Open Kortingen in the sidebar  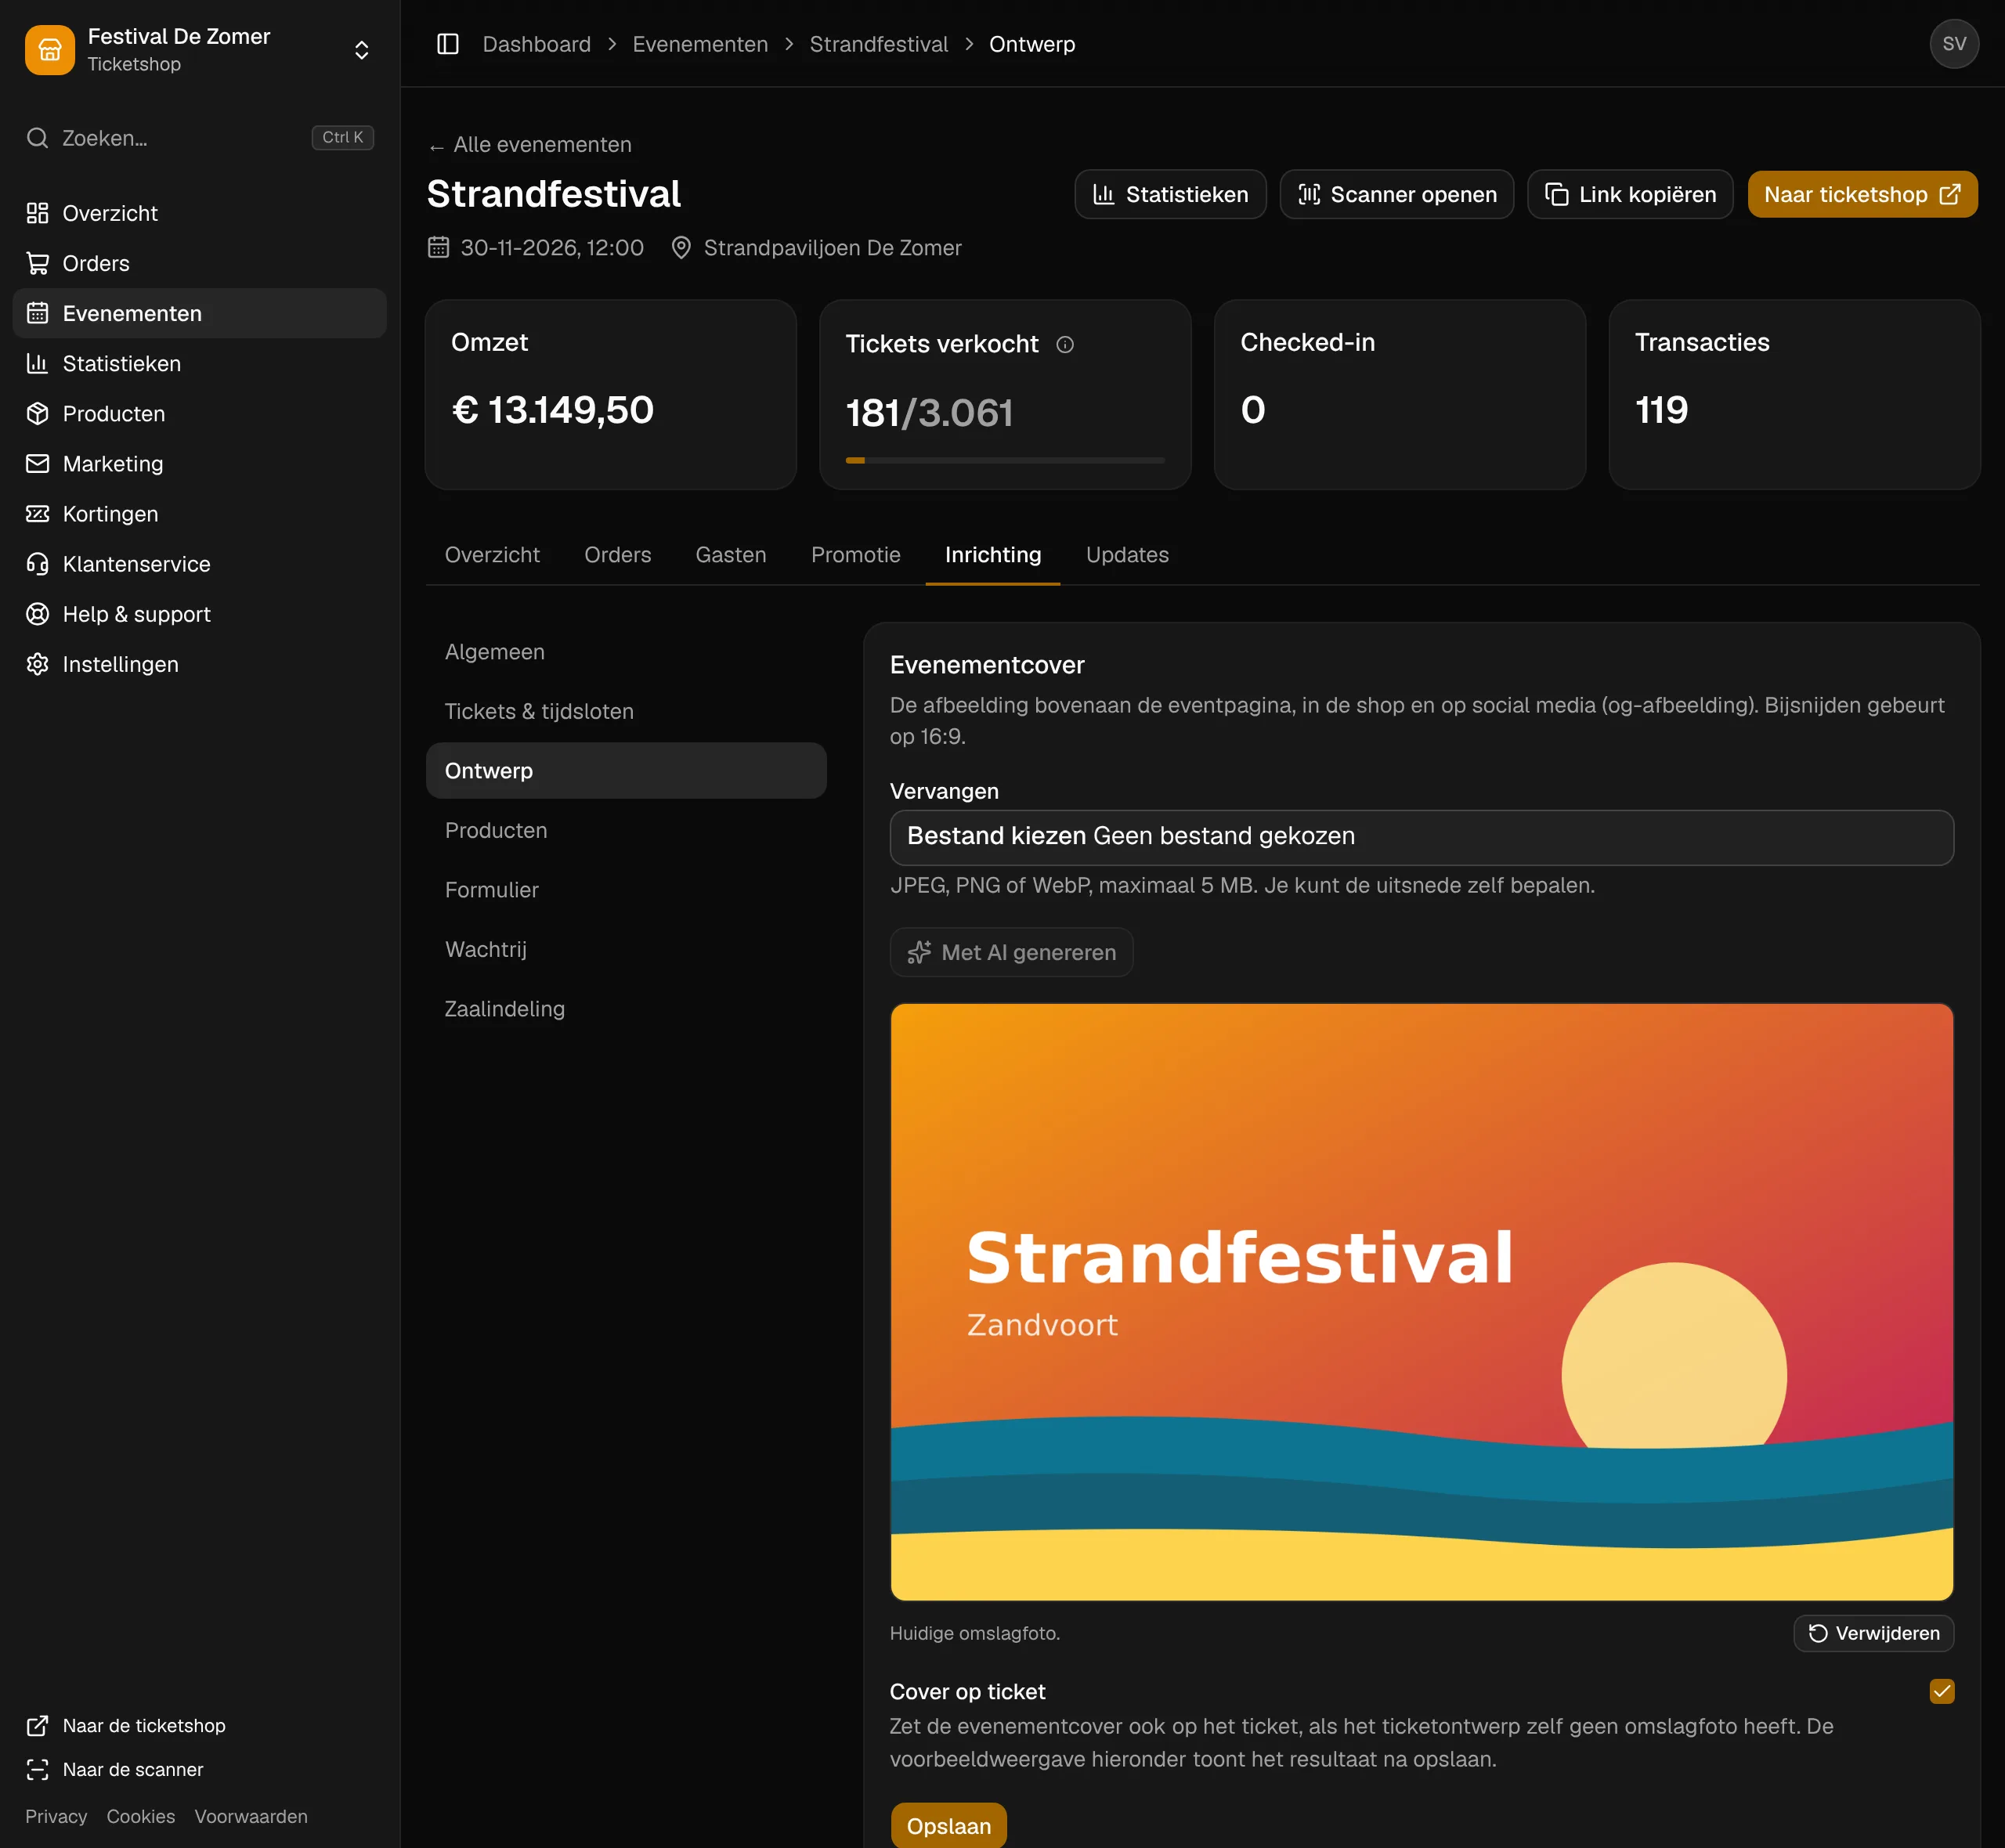[199, 513]
